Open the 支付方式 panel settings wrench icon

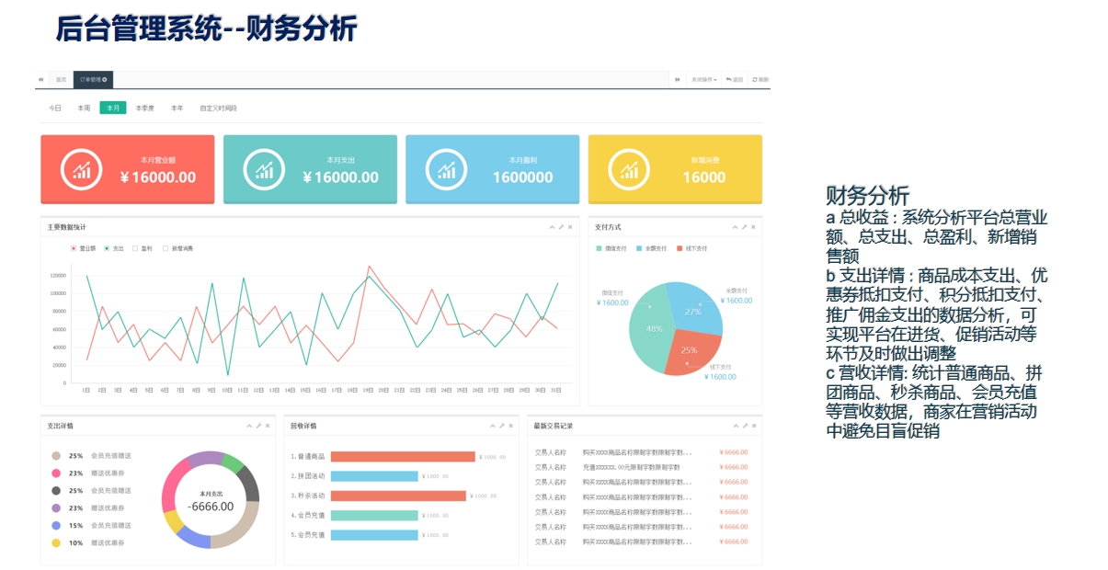744,227
